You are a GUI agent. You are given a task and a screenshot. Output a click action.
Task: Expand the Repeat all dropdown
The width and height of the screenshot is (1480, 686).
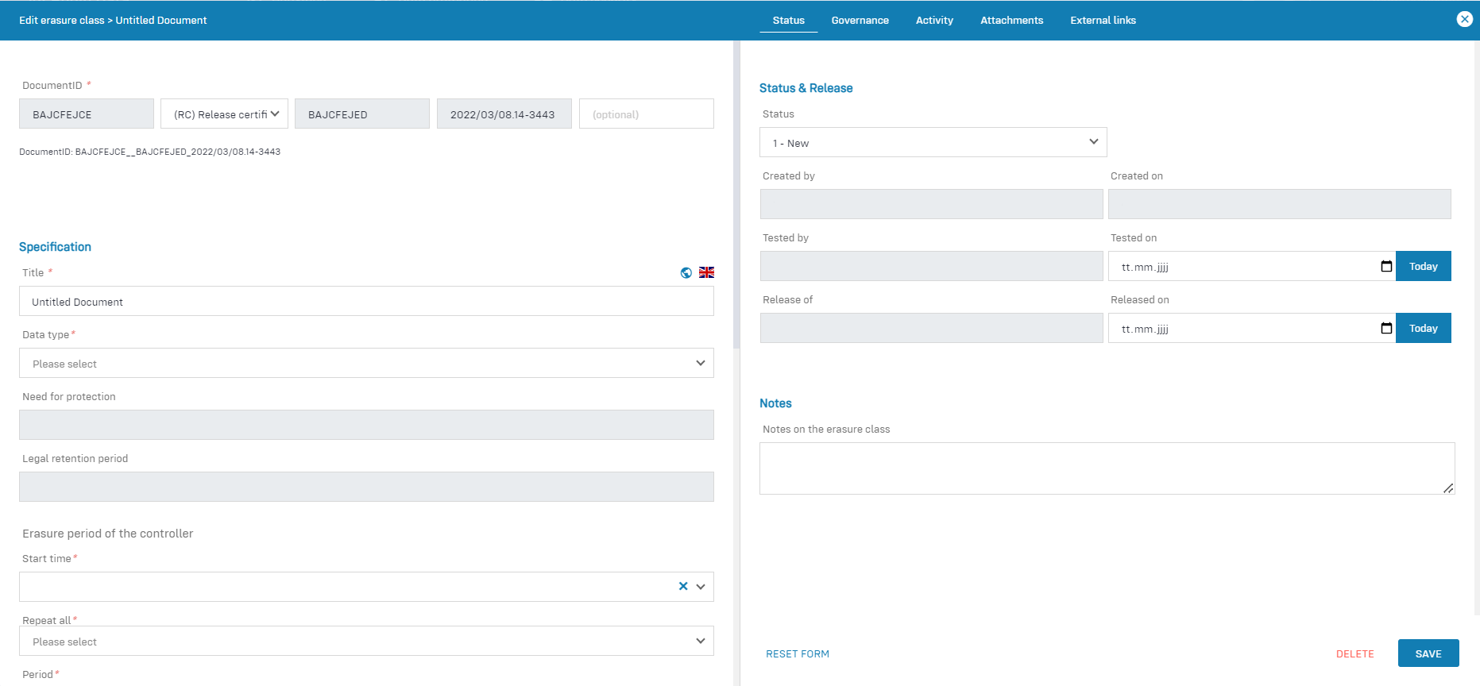coord(366,642)
